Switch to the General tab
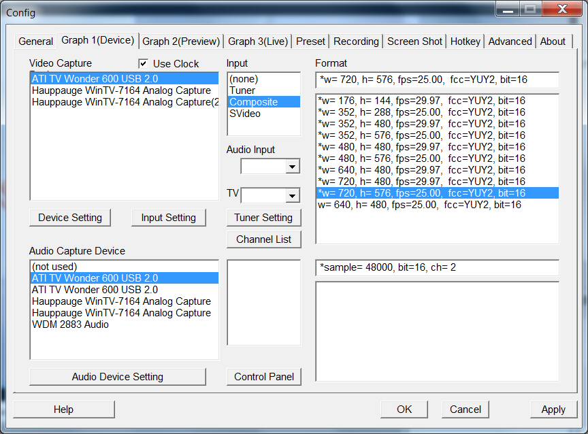588x434 pixels. pos(35,41)
